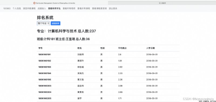Click 退出登录 to log out
The height and width of the screenshot is (102, 216).
pyautogui.click(x=113, y=9)
